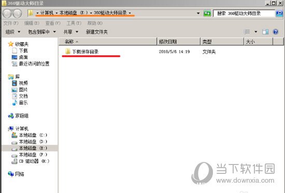Click the 图片 library icon
The height and width of the screenshot is (193, 285).
(15, 90)
